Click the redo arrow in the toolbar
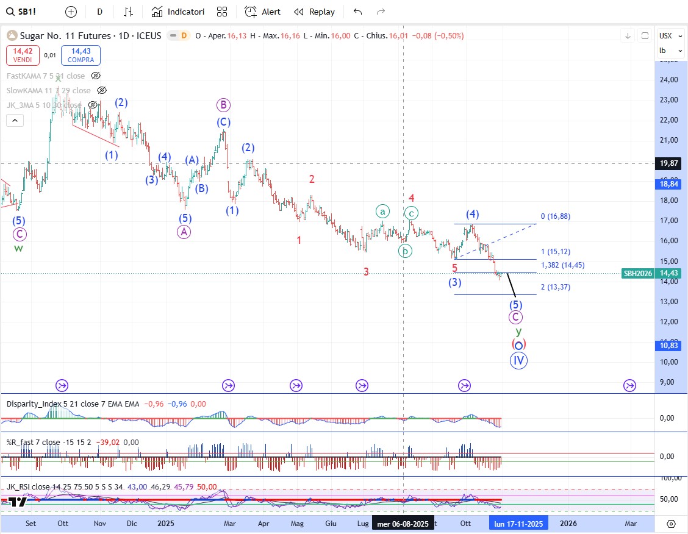This screenshot has height=534, width=688. click(x=381, y=12)
